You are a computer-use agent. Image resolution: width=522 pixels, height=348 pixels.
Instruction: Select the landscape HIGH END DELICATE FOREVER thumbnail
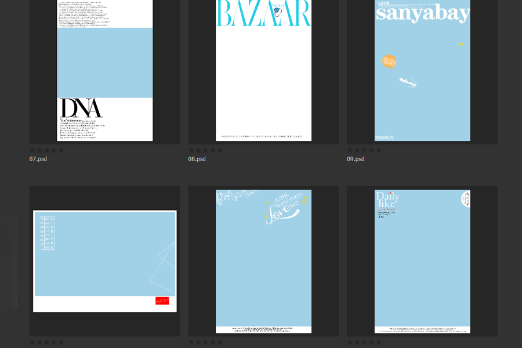pyautogui.click(x=105, y=261)
